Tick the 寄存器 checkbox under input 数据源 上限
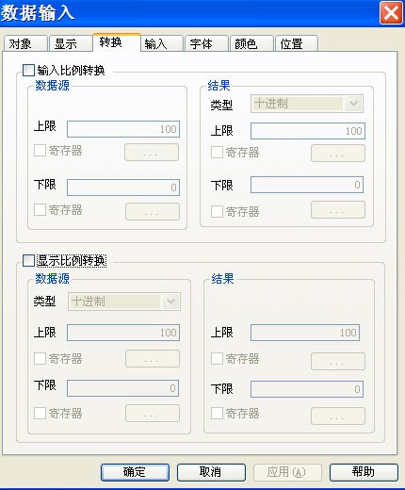This screenshot has width=405, height=490. coord(40,151)
